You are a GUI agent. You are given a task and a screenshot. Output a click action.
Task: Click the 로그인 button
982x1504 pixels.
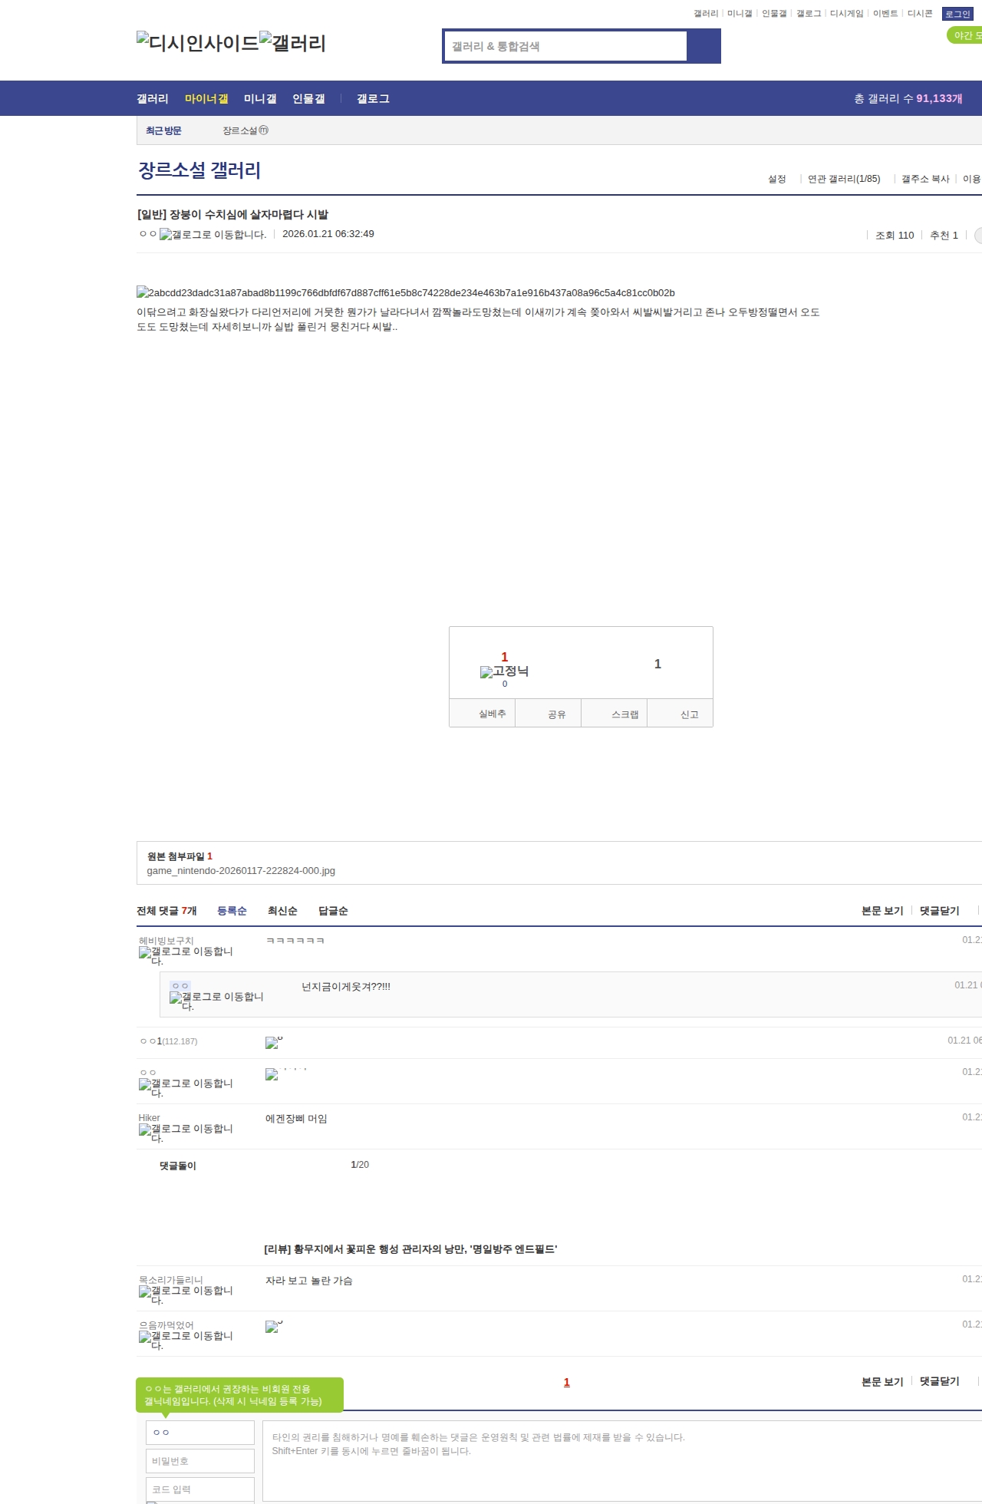[x=957, y=14]
